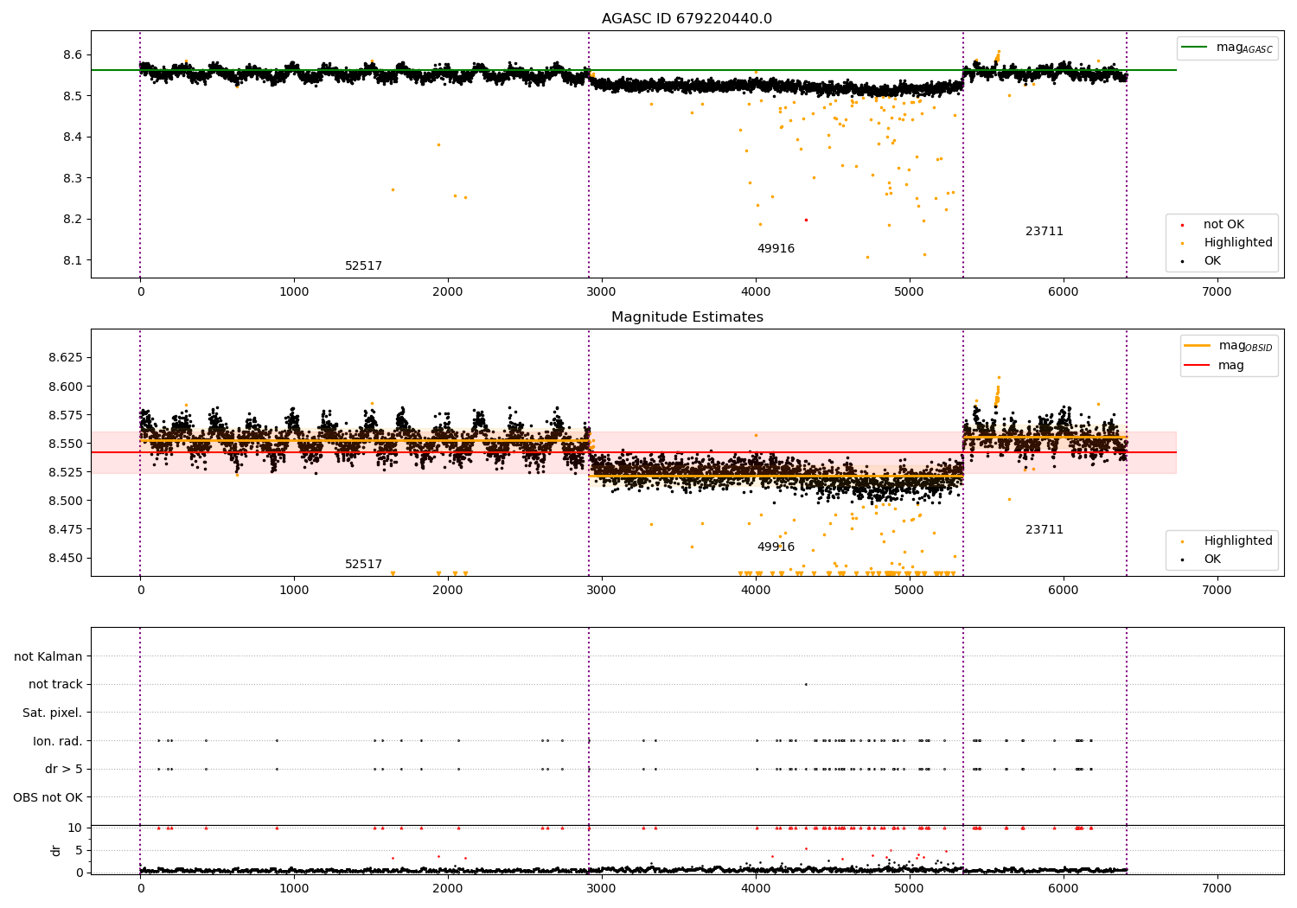Click the single 'not track' data point
The width and height of the screenshot is (1297, 908).
pyautogui.click(x=806, y=685)
